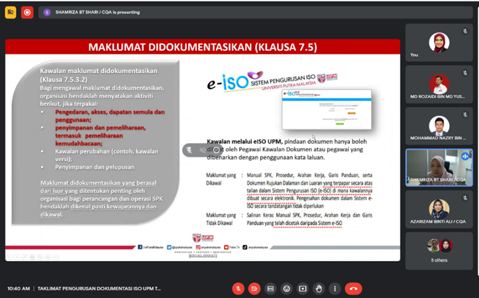Select MOHAMMAD NAZRY BIN participant tile
Screen dimensions: 479x298
point(439,126)
